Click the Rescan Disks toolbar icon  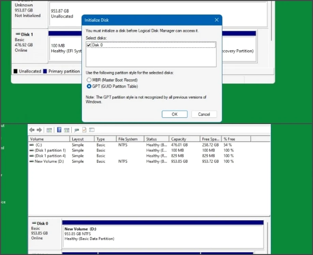77,130
